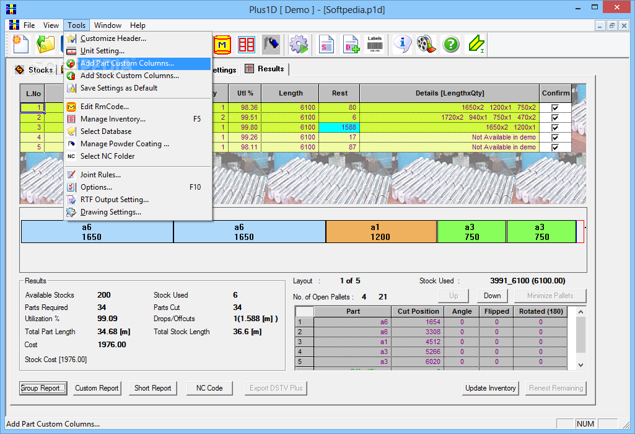Choose Select NC Folder menu item
Image resolution: width=635 pixels, height=434 pixels.
point(138,156)
